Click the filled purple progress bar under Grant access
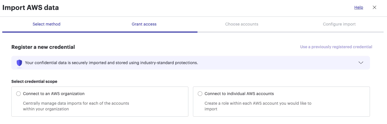This screenshot has height=124, width=387. pos(149,32)
